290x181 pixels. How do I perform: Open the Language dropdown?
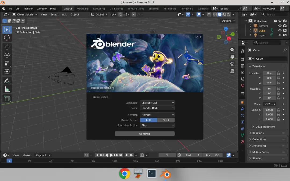(x=157, y=103)
